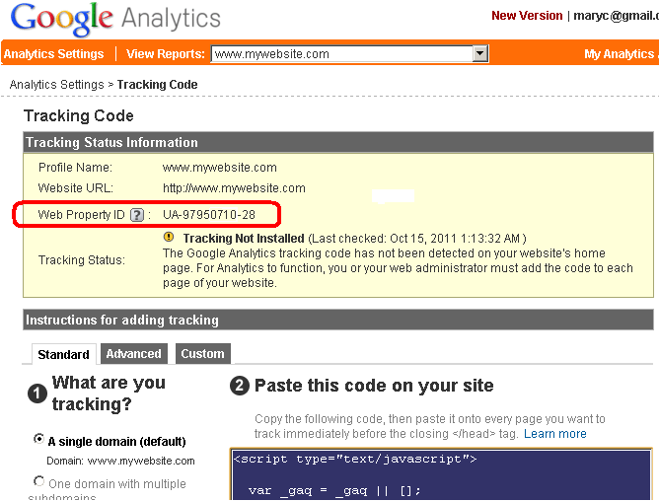659x501 pixels.
Task: Click the New Version link
Action: click(527, 16)
